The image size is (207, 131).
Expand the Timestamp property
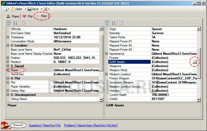tap(8, 37)
